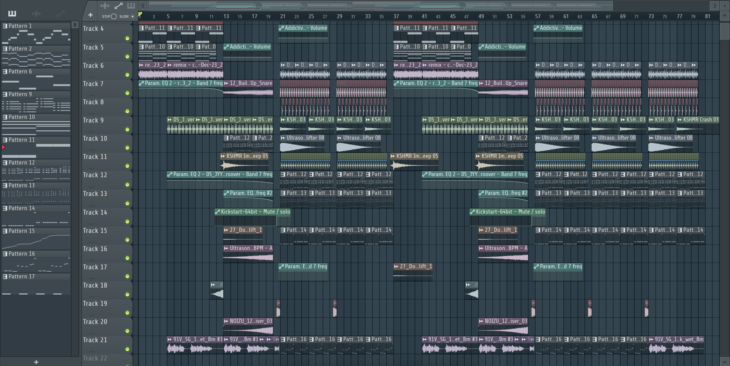
Task: Click the up arrow of the vertical scrollbar
Action: tap(725, 16)
